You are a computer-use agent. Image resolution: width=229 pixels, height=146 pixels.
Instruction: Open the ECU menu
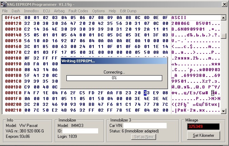point(46,11)
